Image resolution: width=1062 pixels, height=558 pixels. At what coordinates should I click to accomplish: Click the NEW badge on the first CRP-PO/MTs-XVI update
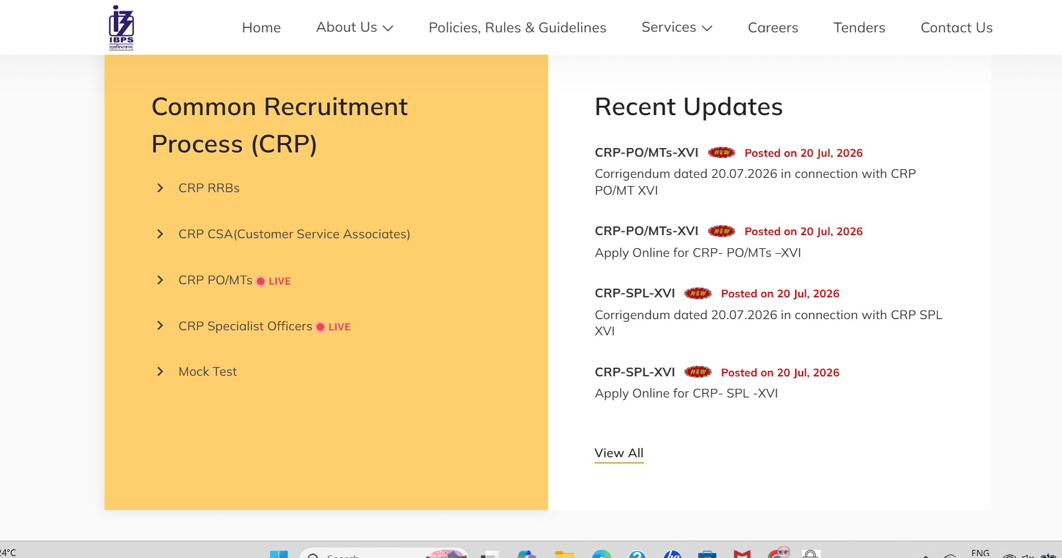722,152
